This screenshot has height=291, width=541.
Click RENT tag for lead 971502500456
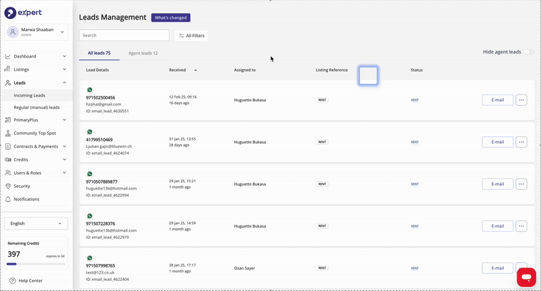coord(323,100)
